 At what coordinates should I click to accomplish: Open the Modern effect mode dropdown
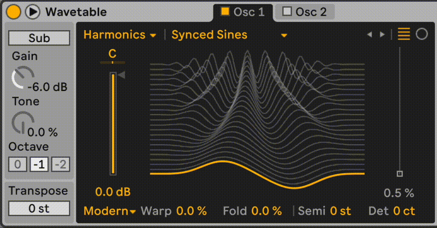pyautogui.click(x=109, y=211)
